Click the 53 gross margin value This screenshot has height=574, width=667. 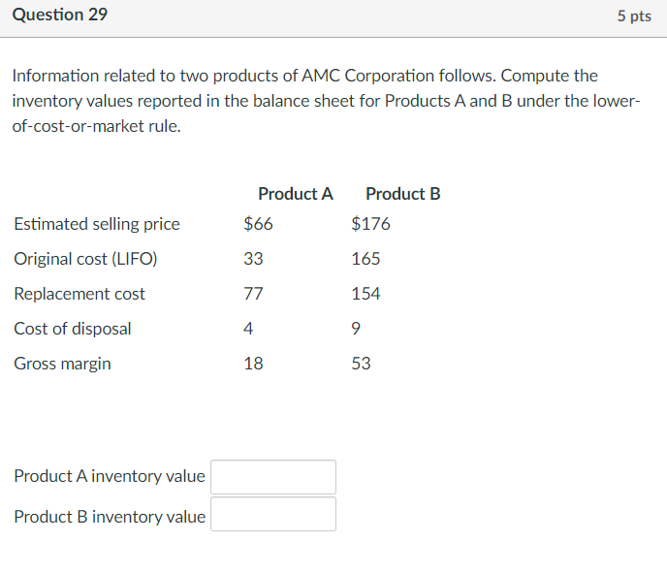click(x=362, y=364)
